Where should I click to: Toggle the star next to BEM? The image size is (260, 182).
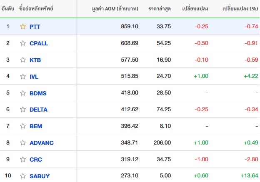click(x=23, y=126)
